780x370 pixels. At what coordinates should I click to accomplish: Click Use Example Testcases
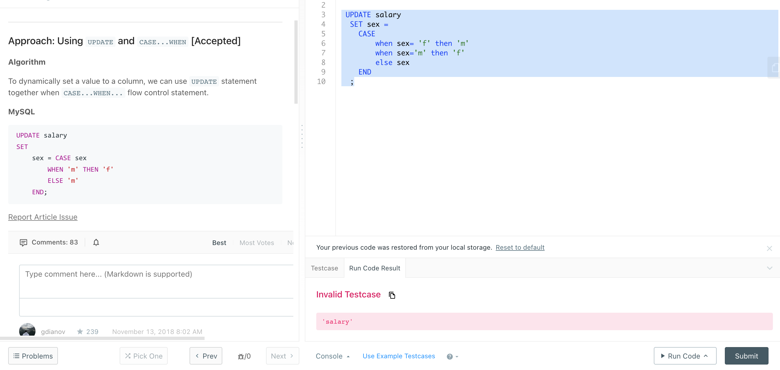398,356
